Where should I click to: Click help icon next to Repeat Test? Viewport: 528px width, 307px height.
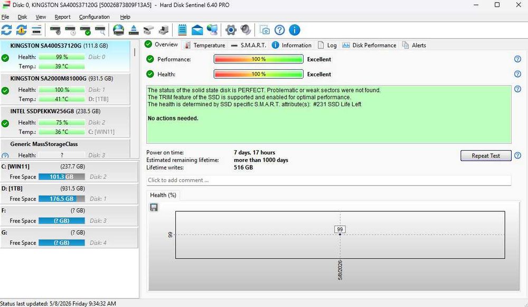pyautogui.click(x=517, y=155)
